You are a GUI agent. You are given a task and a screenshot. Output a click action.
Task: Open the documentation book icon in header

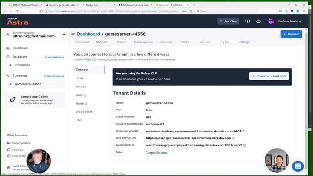click(247, 21)
